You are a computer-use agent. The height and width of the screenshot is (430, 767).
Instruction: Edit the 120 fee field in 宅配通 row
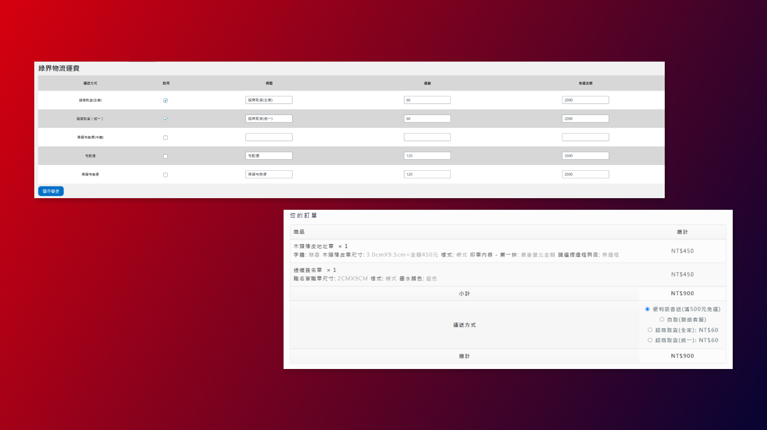(x=427, y=156)
